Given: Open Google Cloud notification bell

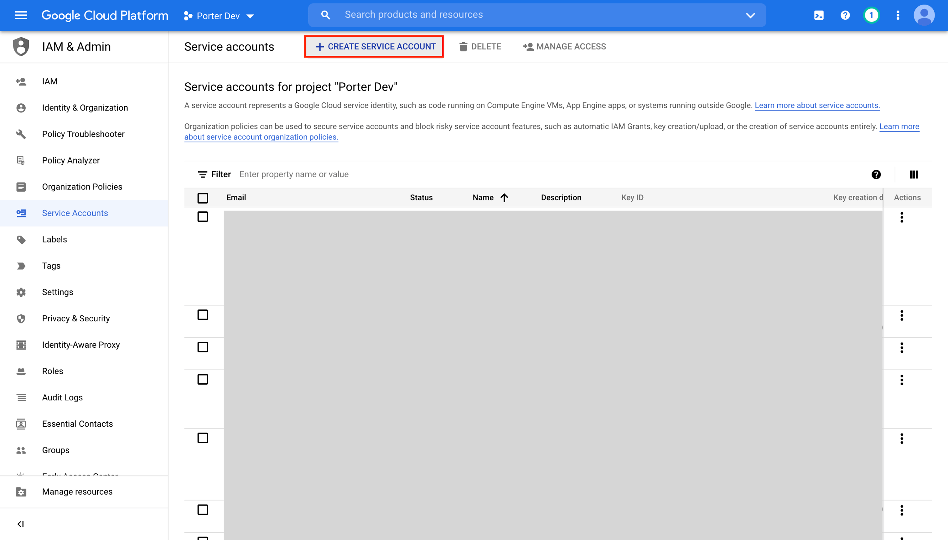Looking at the screenshot, I should (x=871, y=15).
